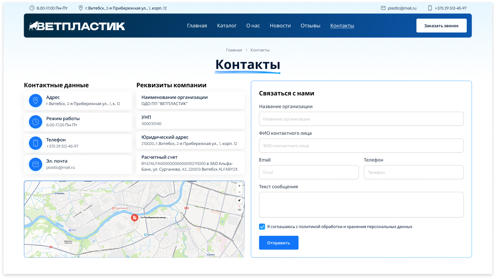The width and height of the screenshot is (496, 279).
Task: Open the Каталог menu item
Action: coord(227,25)
